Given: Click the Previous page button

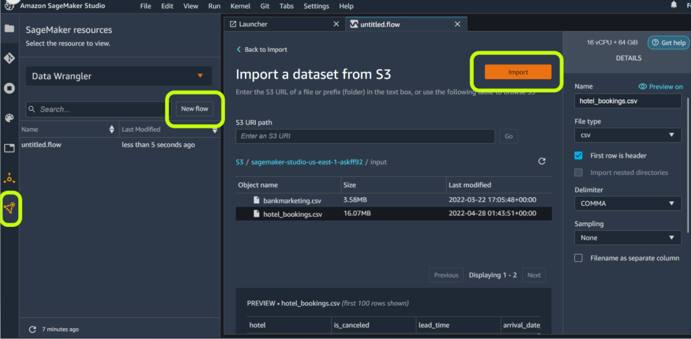Looking at the screenshot, I should [x=446, y=275].
